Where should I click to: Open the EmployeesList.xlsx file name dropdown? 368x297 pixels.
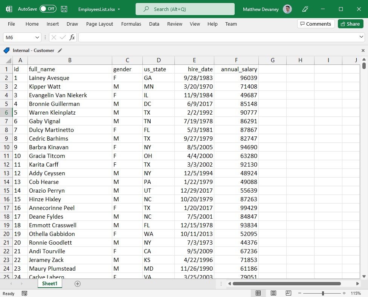point(119,9)
